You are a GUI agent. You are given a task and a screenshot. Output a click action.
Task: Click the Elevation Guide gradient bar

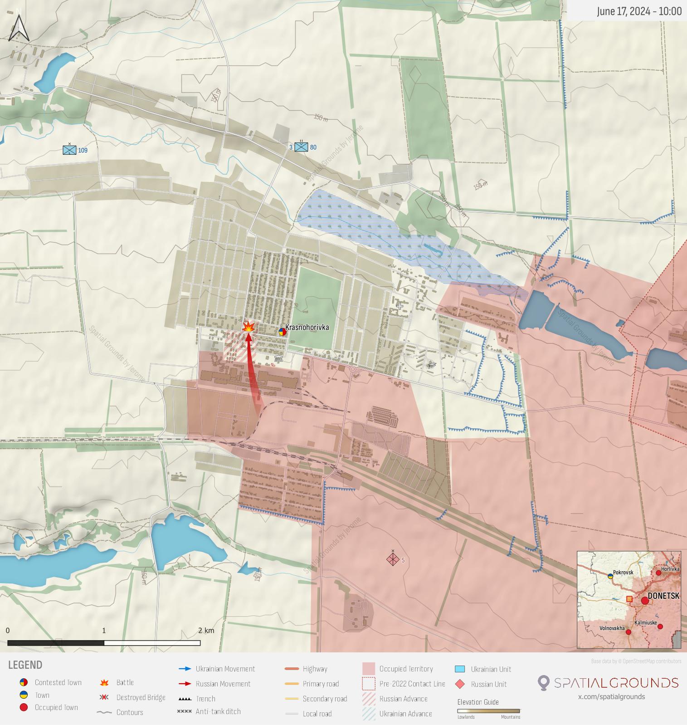[x=488, y=711]
